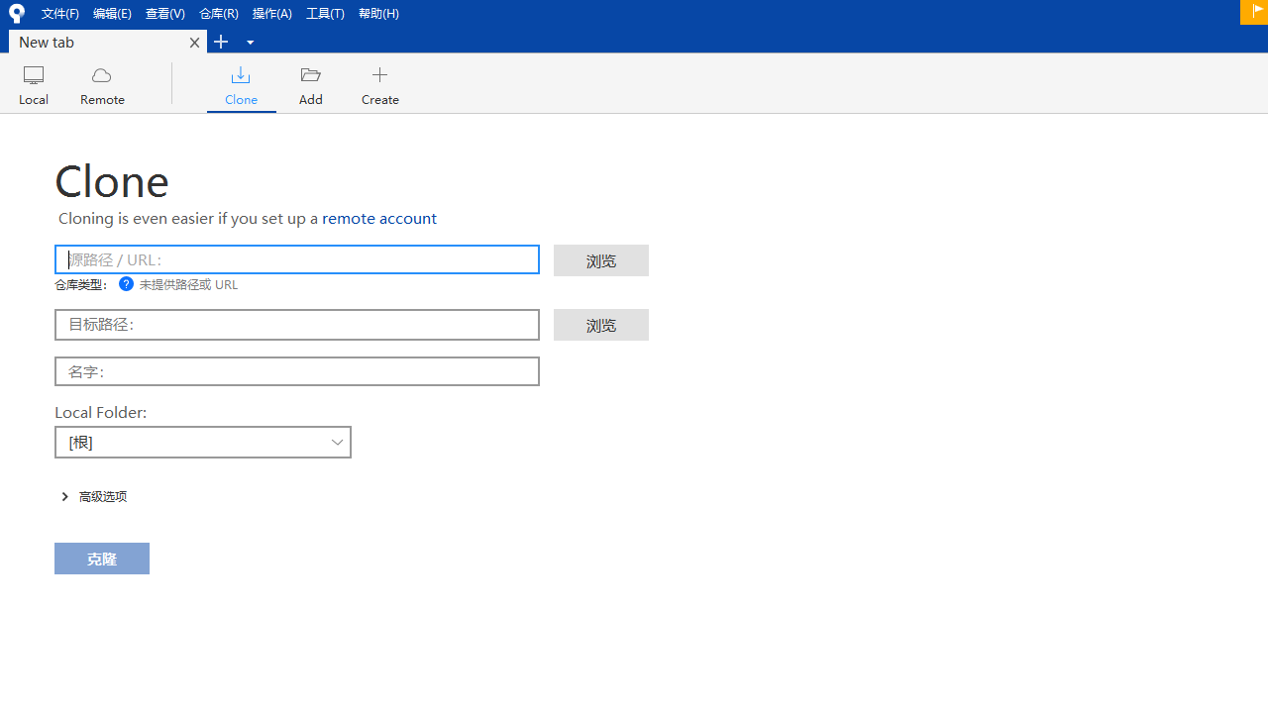Click the 目标路径 destination path field
This screenshot has height=713, width=1268.
297,324
